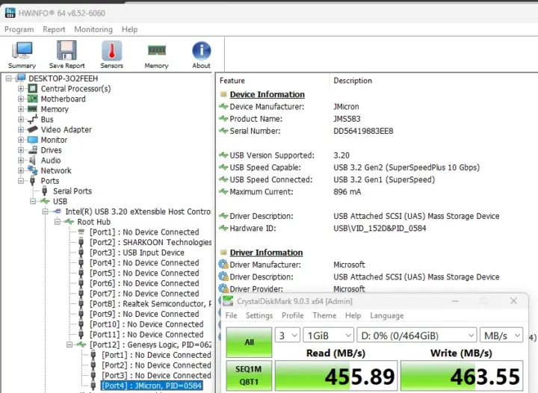Select the Bus tree icon

pos(33,120)
